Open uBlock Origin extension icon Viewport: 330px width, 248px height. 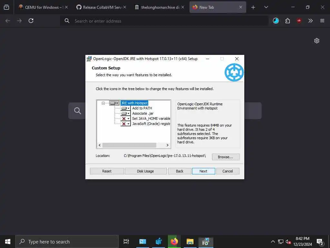click(299, 21)
